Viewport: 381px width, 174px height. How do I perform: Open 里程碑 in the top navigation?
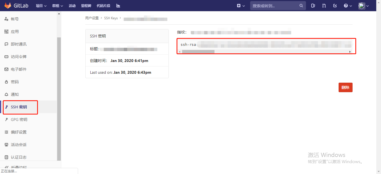coord(86,6)
